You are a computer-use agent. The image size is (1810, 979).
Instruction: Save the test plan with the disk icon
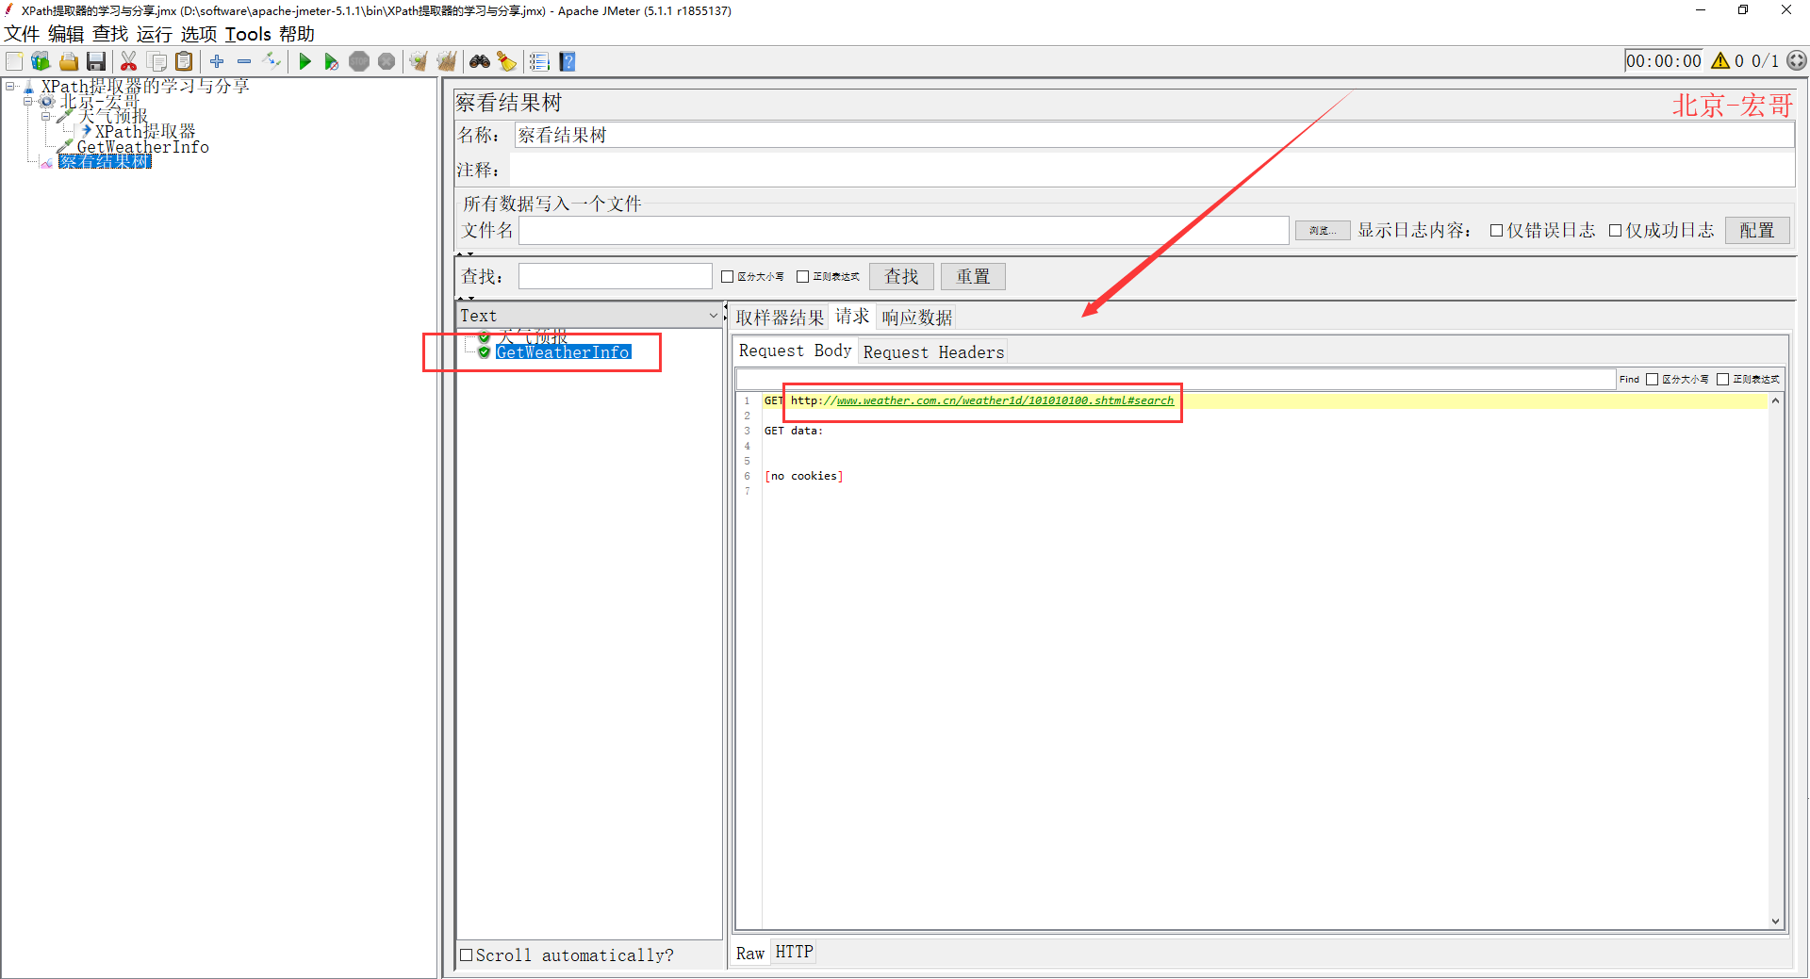click(96, 61)
